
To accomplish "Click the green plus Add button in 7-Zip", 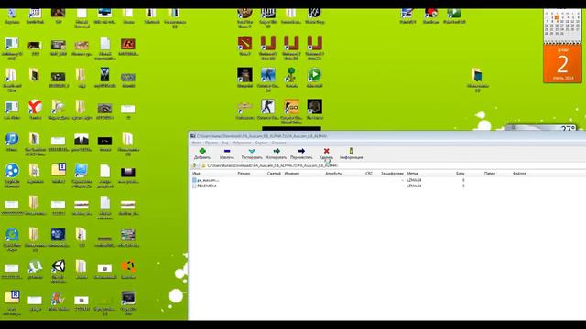I will (202, 154).
